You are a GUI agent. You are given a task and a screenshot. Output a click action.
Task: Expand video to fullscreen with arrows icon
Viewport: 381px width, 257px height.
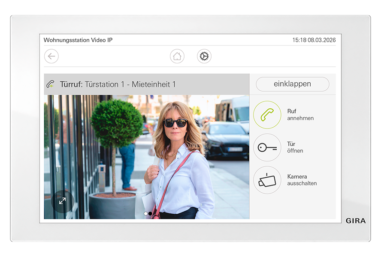[x=63, y=201]
